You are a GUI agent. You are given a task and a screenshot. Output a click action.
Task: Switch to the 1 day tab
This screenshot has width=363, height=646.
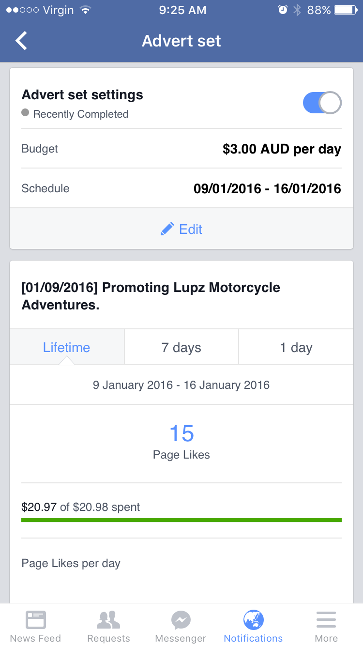click(x=296, y=347)
